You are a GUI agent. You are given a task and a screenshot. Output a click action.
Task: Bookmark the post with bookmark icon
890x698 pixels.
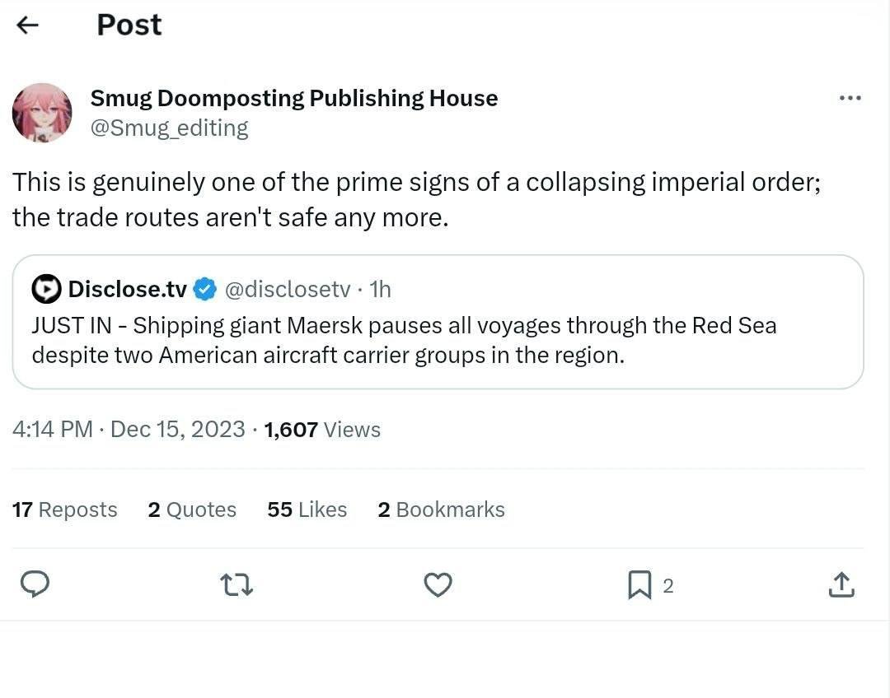pyautogui.click(x=639, y=585)
